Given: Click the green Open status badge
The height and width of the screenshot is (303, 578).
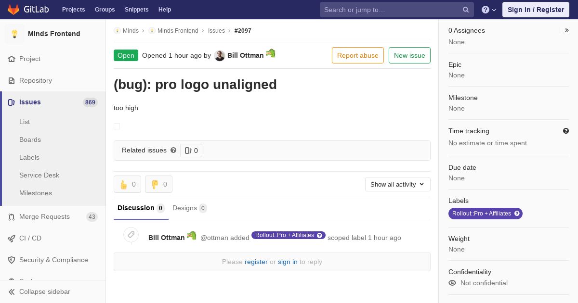Looking at the screenshot, I should tap(126, 55).
